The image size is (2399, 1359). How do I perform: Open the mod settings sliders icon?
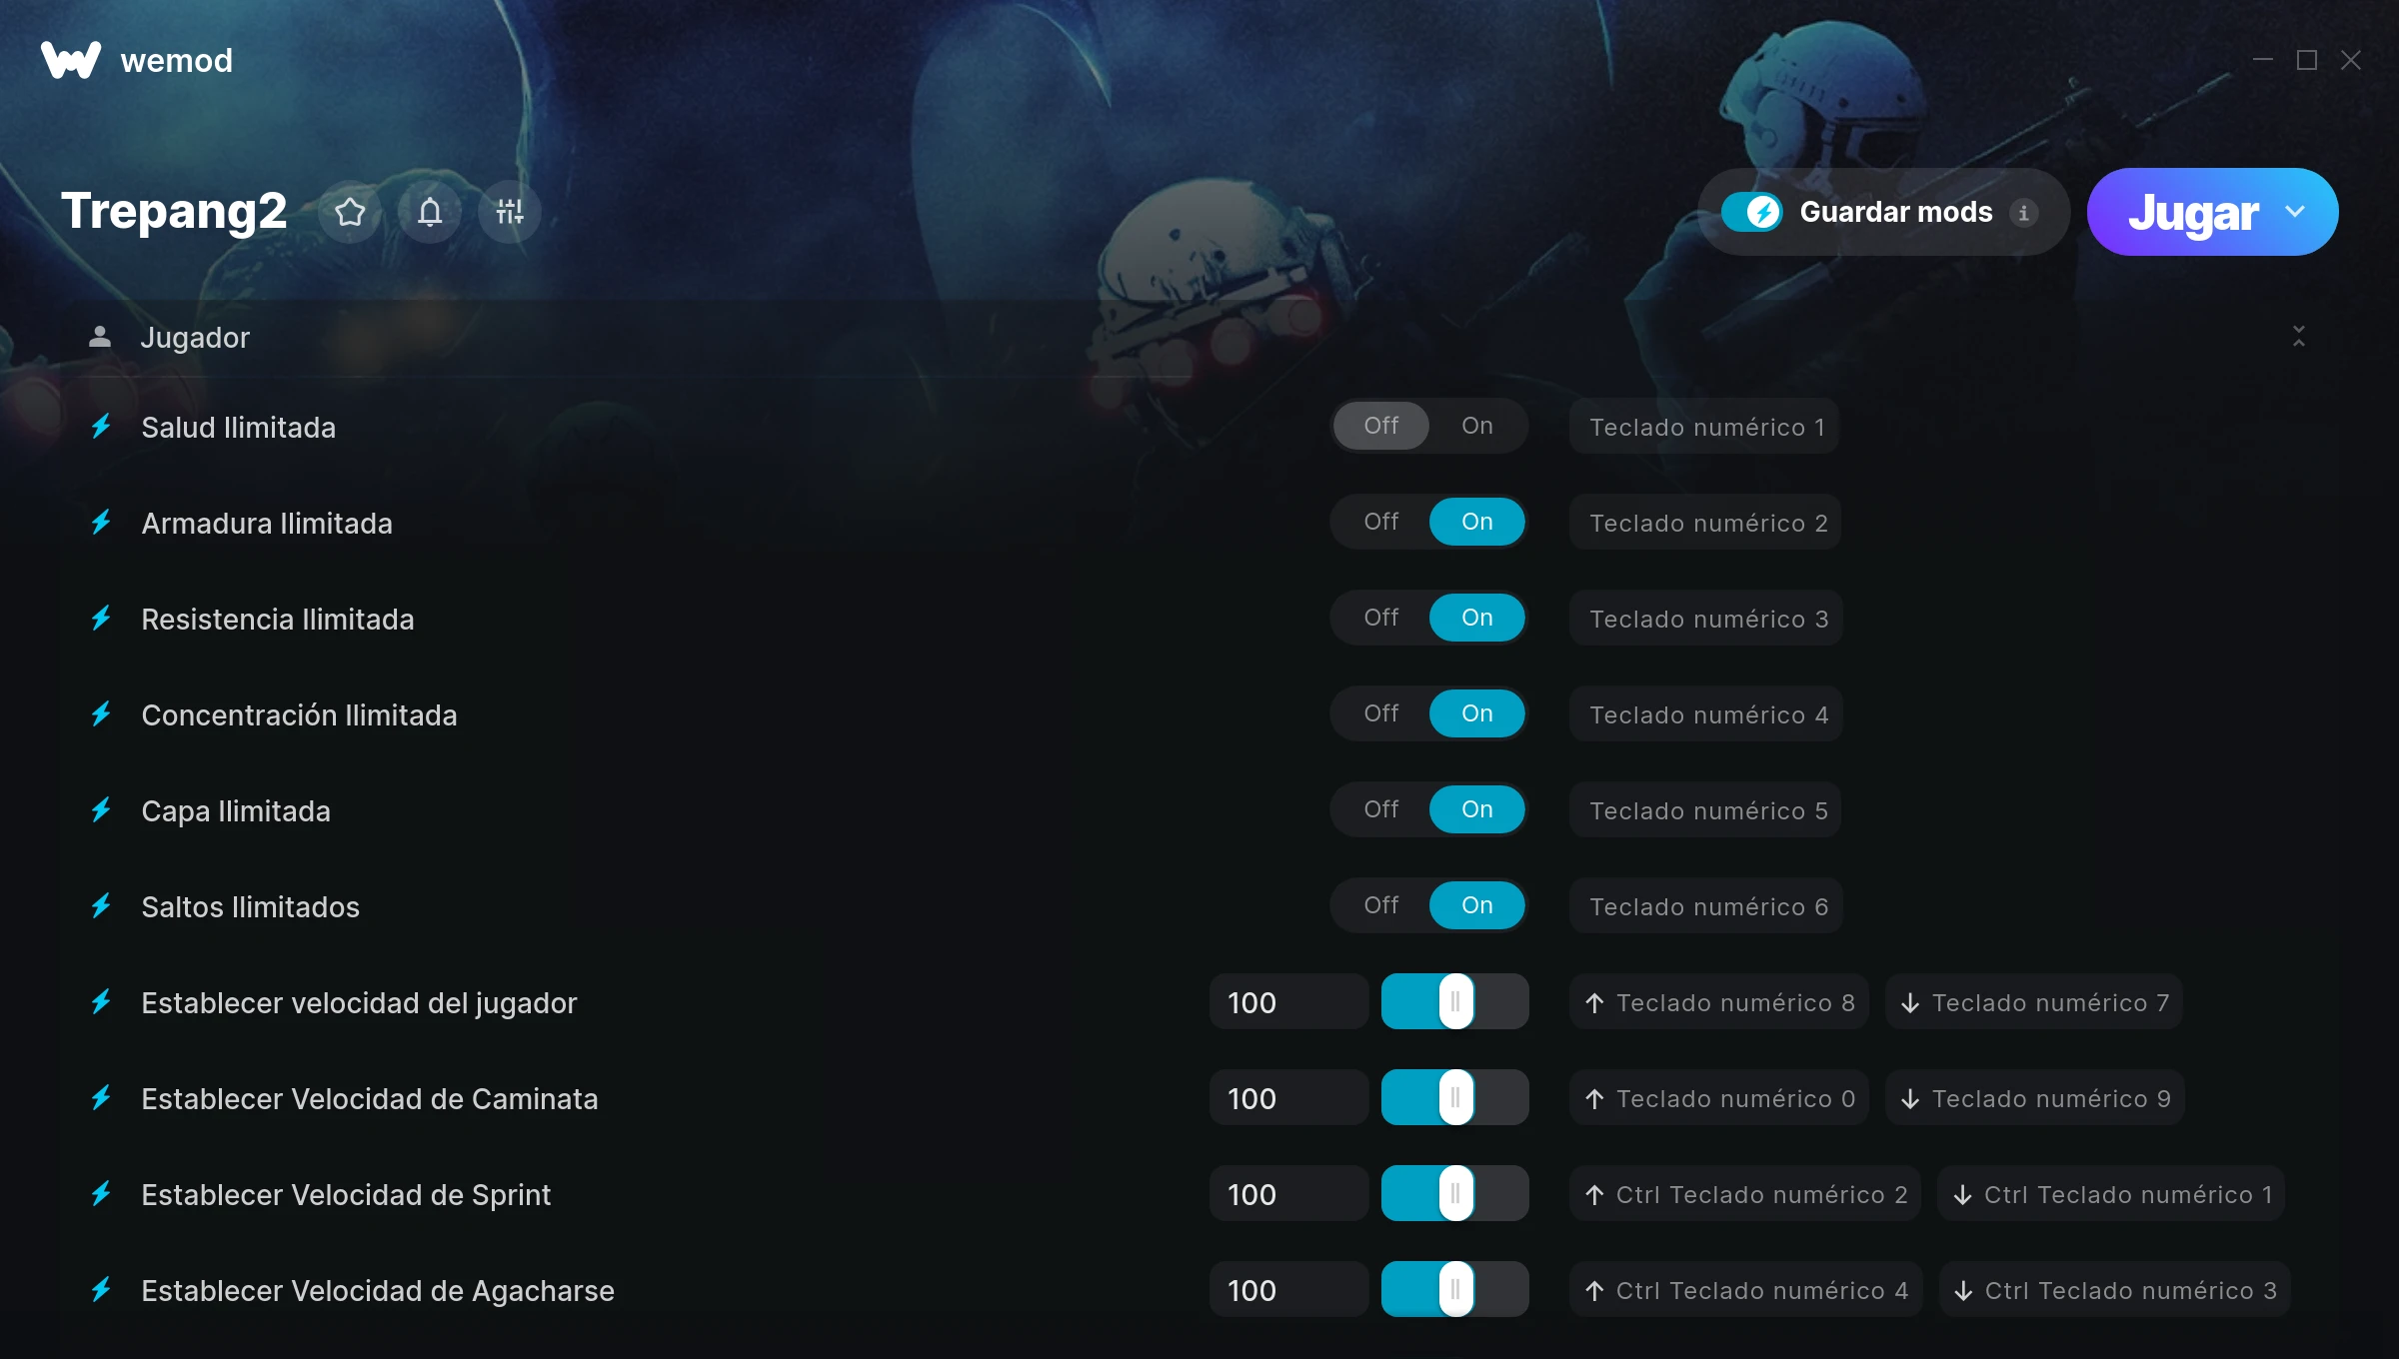510,212
